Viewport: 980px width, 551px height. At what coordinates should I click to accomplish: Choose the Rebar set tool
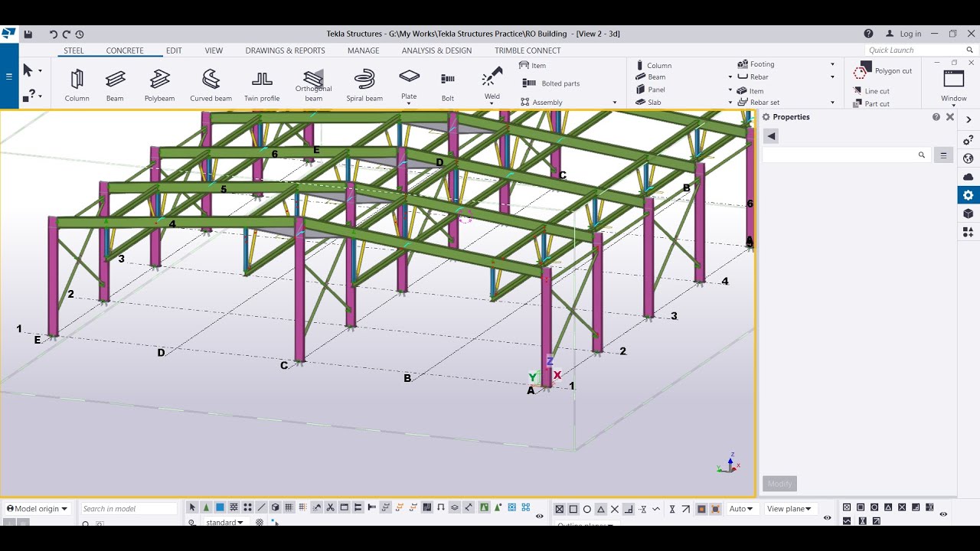pyautogui.click(x=759, y=102)
